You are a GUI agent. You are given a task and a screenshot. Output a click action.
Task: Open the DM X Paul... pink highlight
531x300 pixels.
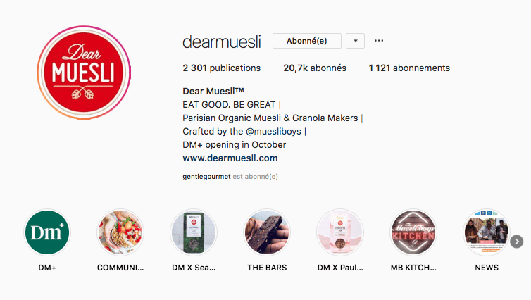(340, 232)
